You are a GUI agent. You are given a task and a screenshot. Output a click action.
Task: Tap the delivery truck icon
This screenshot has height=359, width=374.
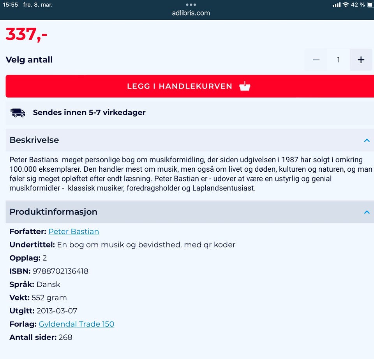tap(18, 112)
